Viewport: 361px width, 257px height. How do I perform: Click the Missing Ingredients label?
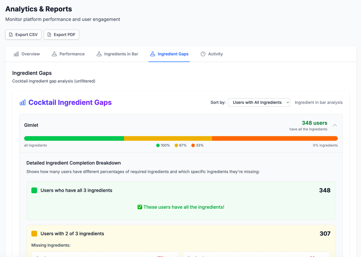tap(51, 245)
